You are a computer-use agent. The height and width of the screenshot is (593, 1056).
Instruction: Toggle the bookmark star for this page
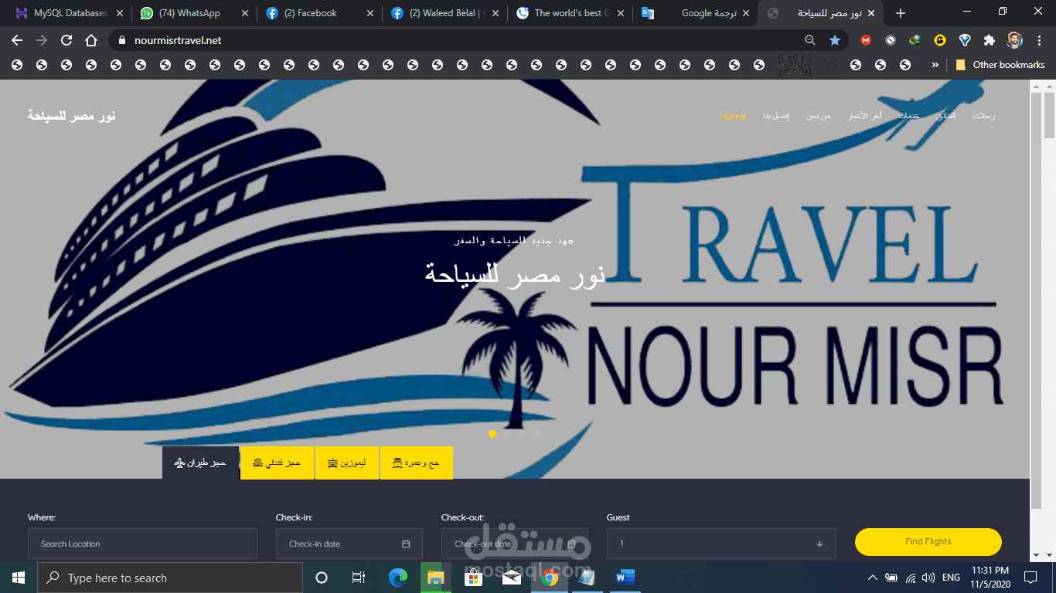(835, 40)
